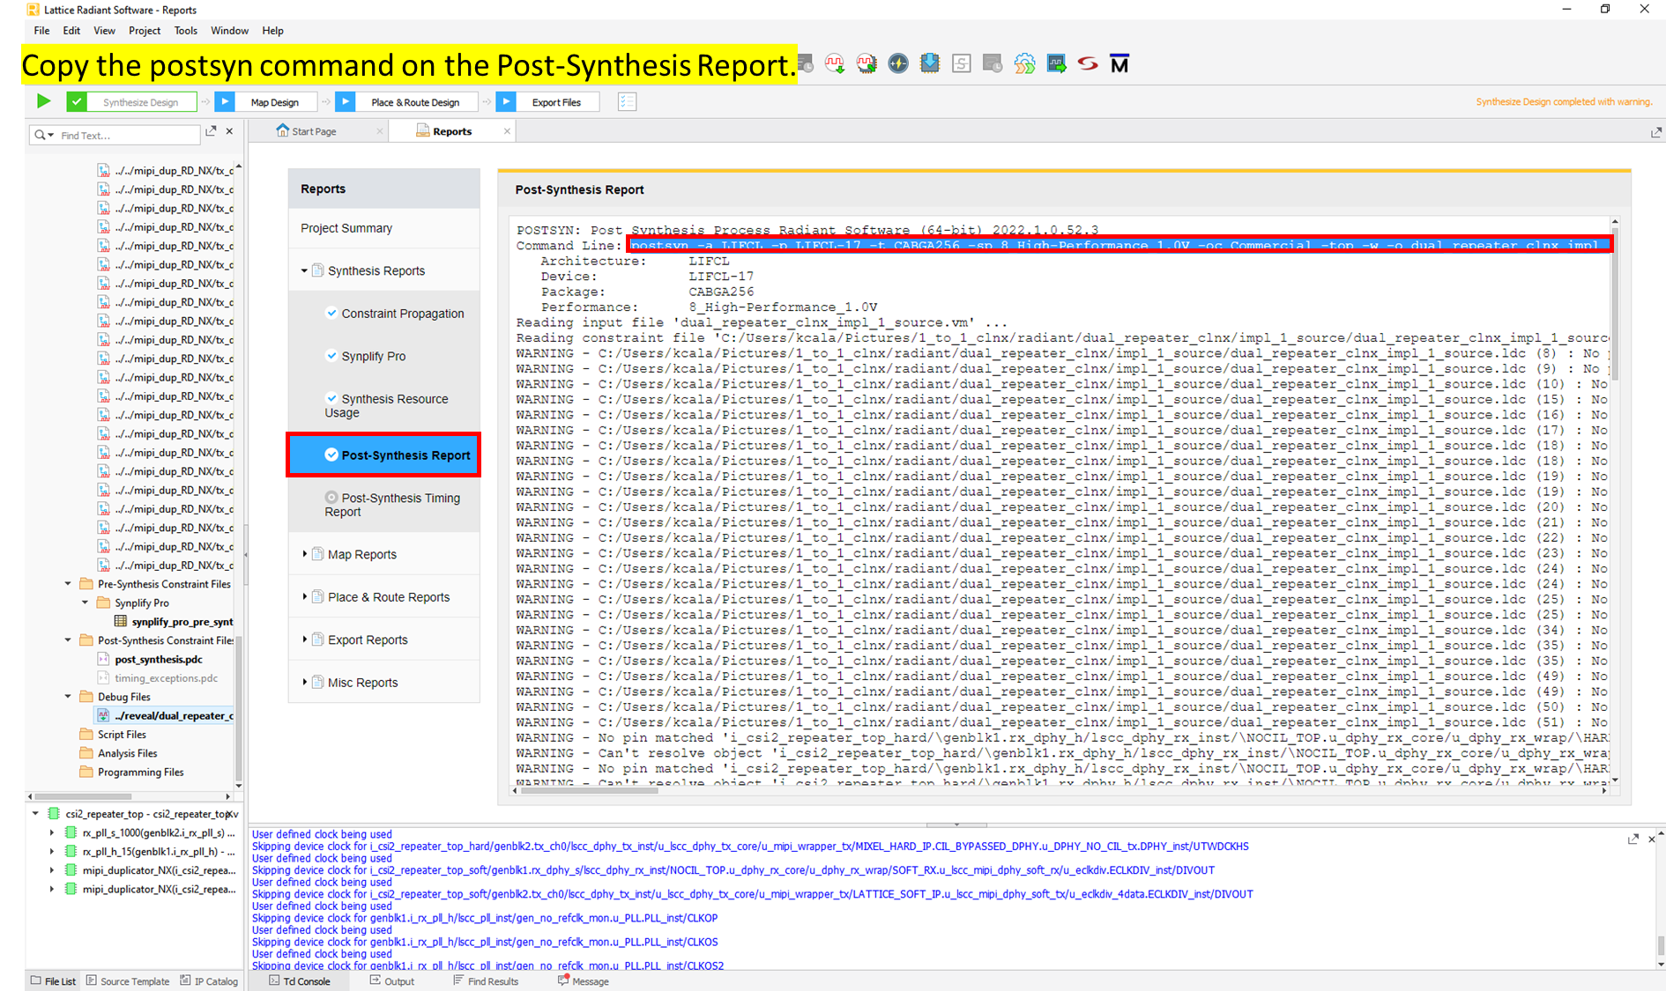Screen dimensions: 1666x991
Task: Expand the Place & Route Reports section
Action: click(305, 597)
